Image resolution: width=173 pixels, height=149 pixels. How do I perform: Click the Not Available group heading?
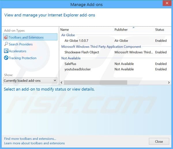[x=71, y=58]
